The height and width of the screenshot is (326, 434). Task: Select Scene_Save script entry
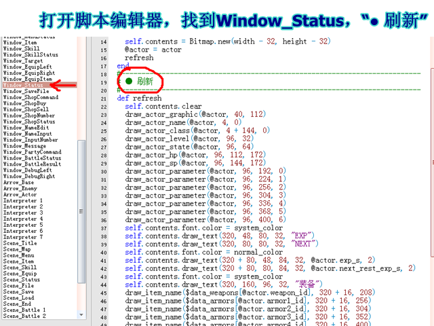18,292
